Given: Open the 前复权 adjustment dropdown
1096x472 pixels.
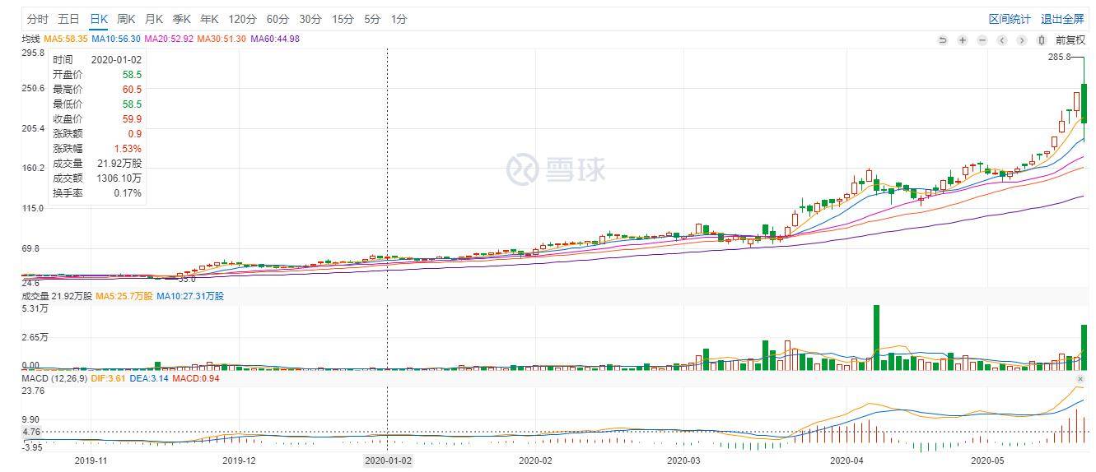Looking at the screenshot, I should click(x=1070, y=39).
